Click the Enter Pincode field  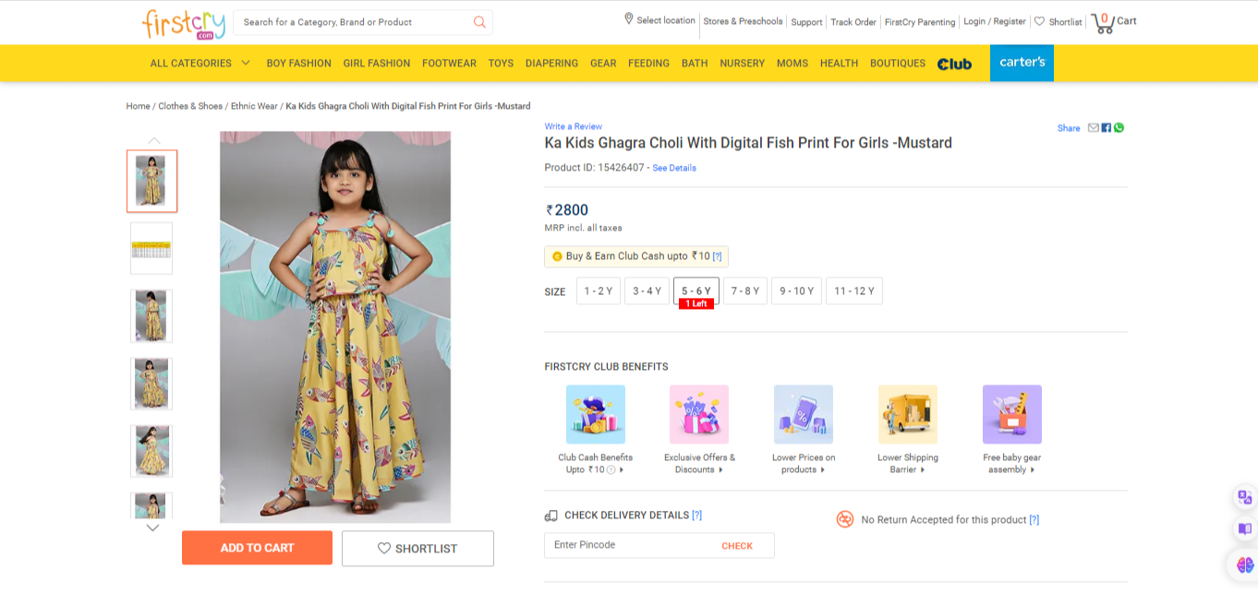click(628, 545)
